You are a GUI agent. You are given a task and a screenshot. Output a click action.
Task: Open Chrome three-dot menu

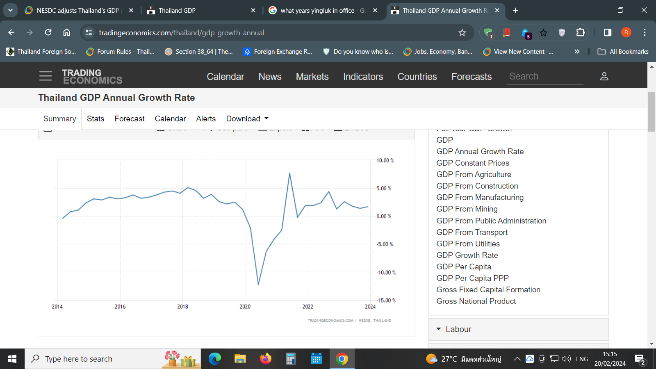coord(645,32)
